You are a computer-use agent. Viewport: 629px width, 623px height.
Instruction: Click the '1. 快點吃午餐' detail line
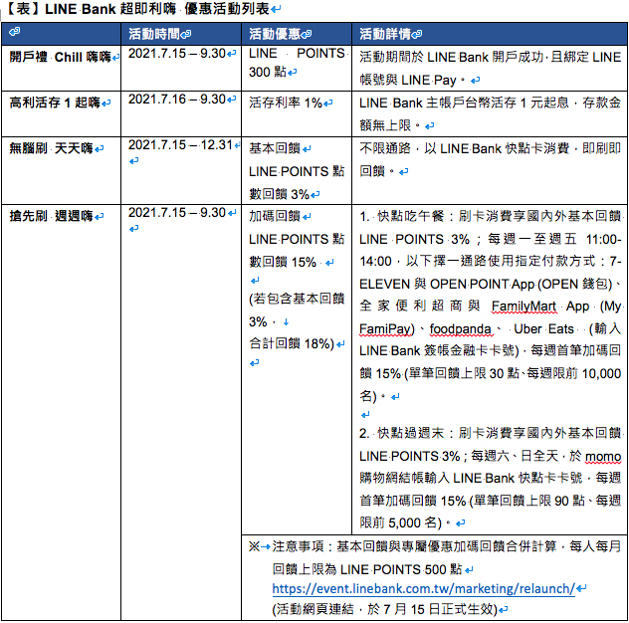pos(491,216)
